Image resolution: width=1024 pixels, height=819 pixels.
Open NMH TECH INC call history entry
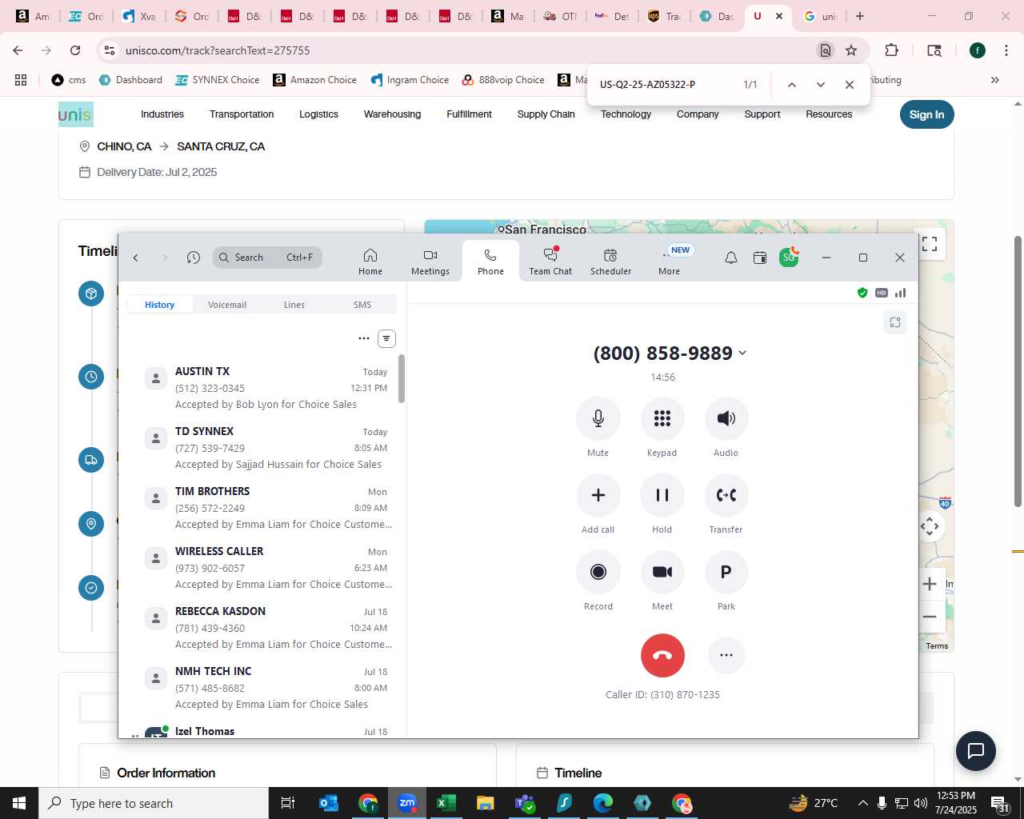pos(266,688)
